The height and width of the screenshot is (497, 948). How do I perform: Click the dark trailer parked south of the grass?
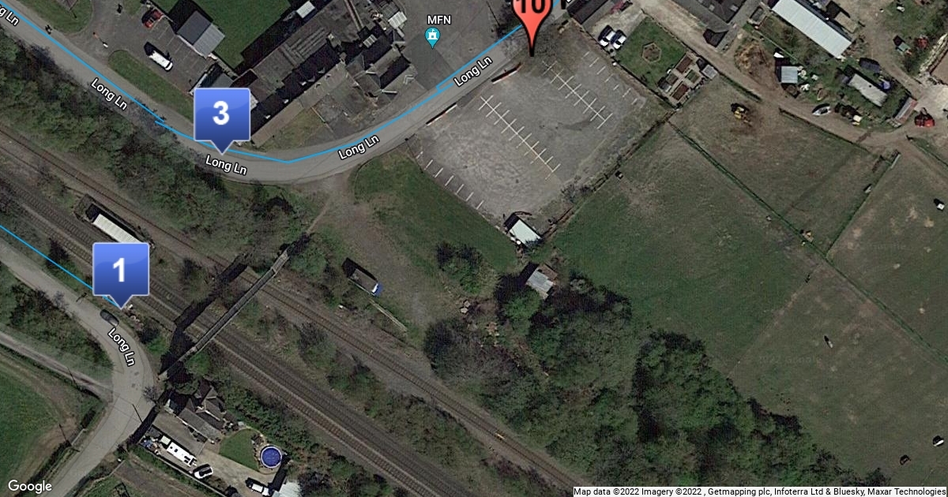(x=363, y=278)
